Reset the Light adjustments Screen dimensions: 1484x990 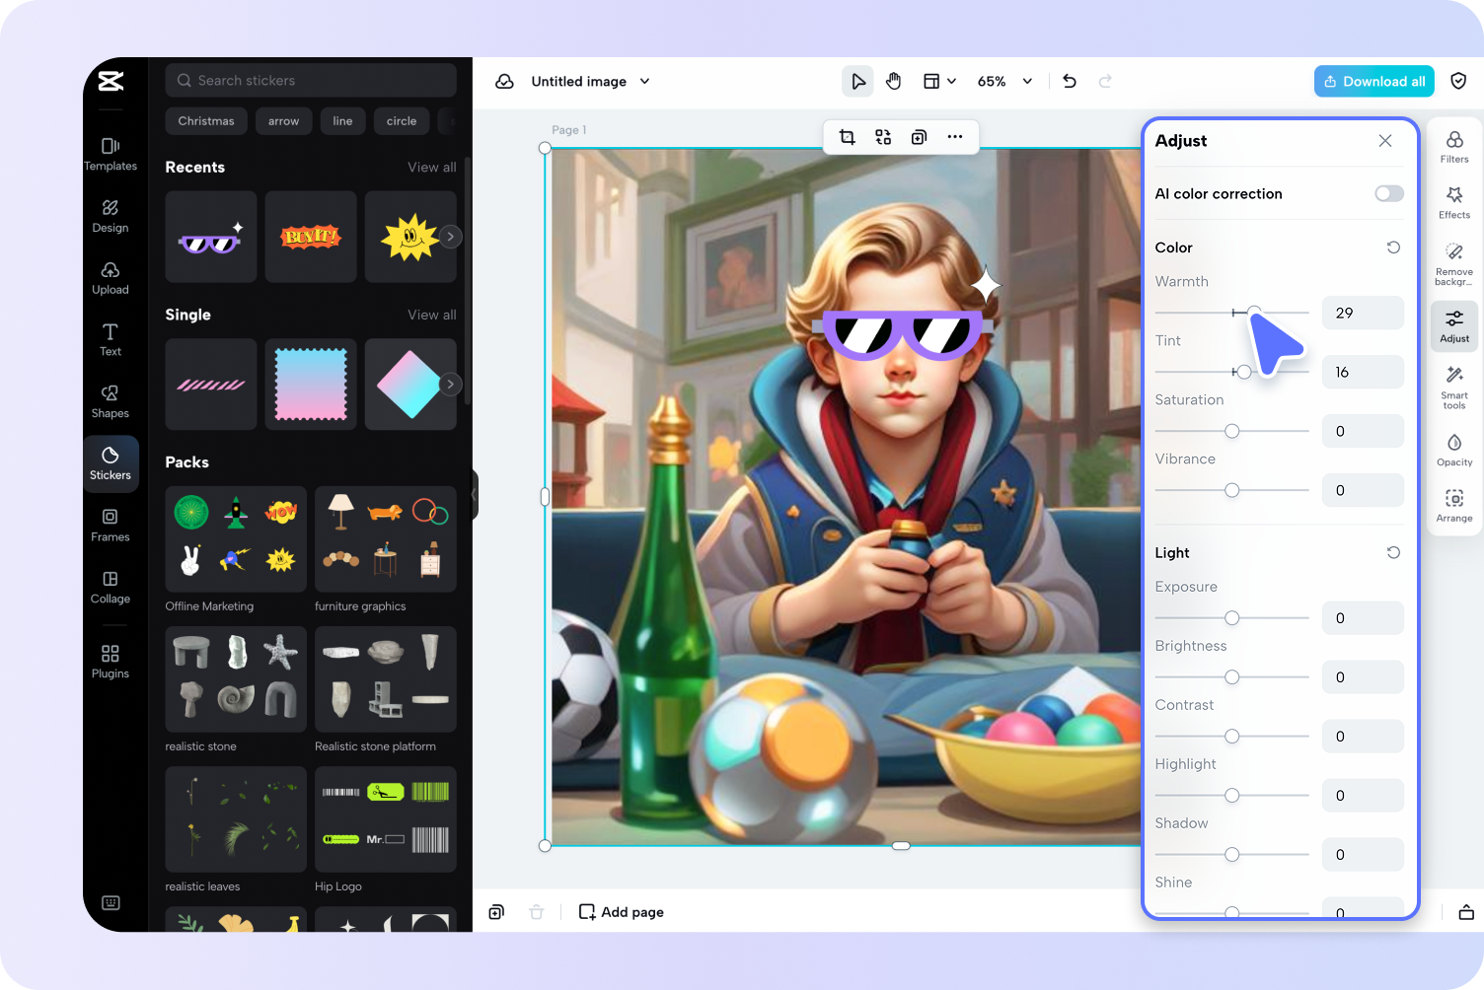(1393, 553)
